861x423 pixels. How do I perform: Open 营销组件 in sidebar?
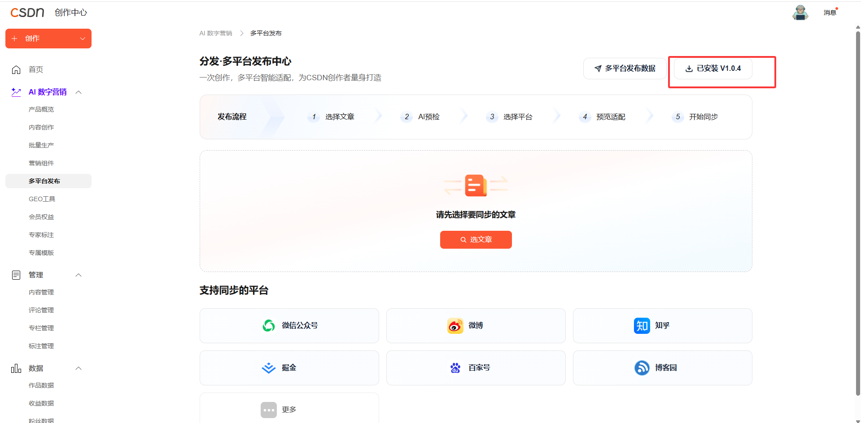coord(41,163)
